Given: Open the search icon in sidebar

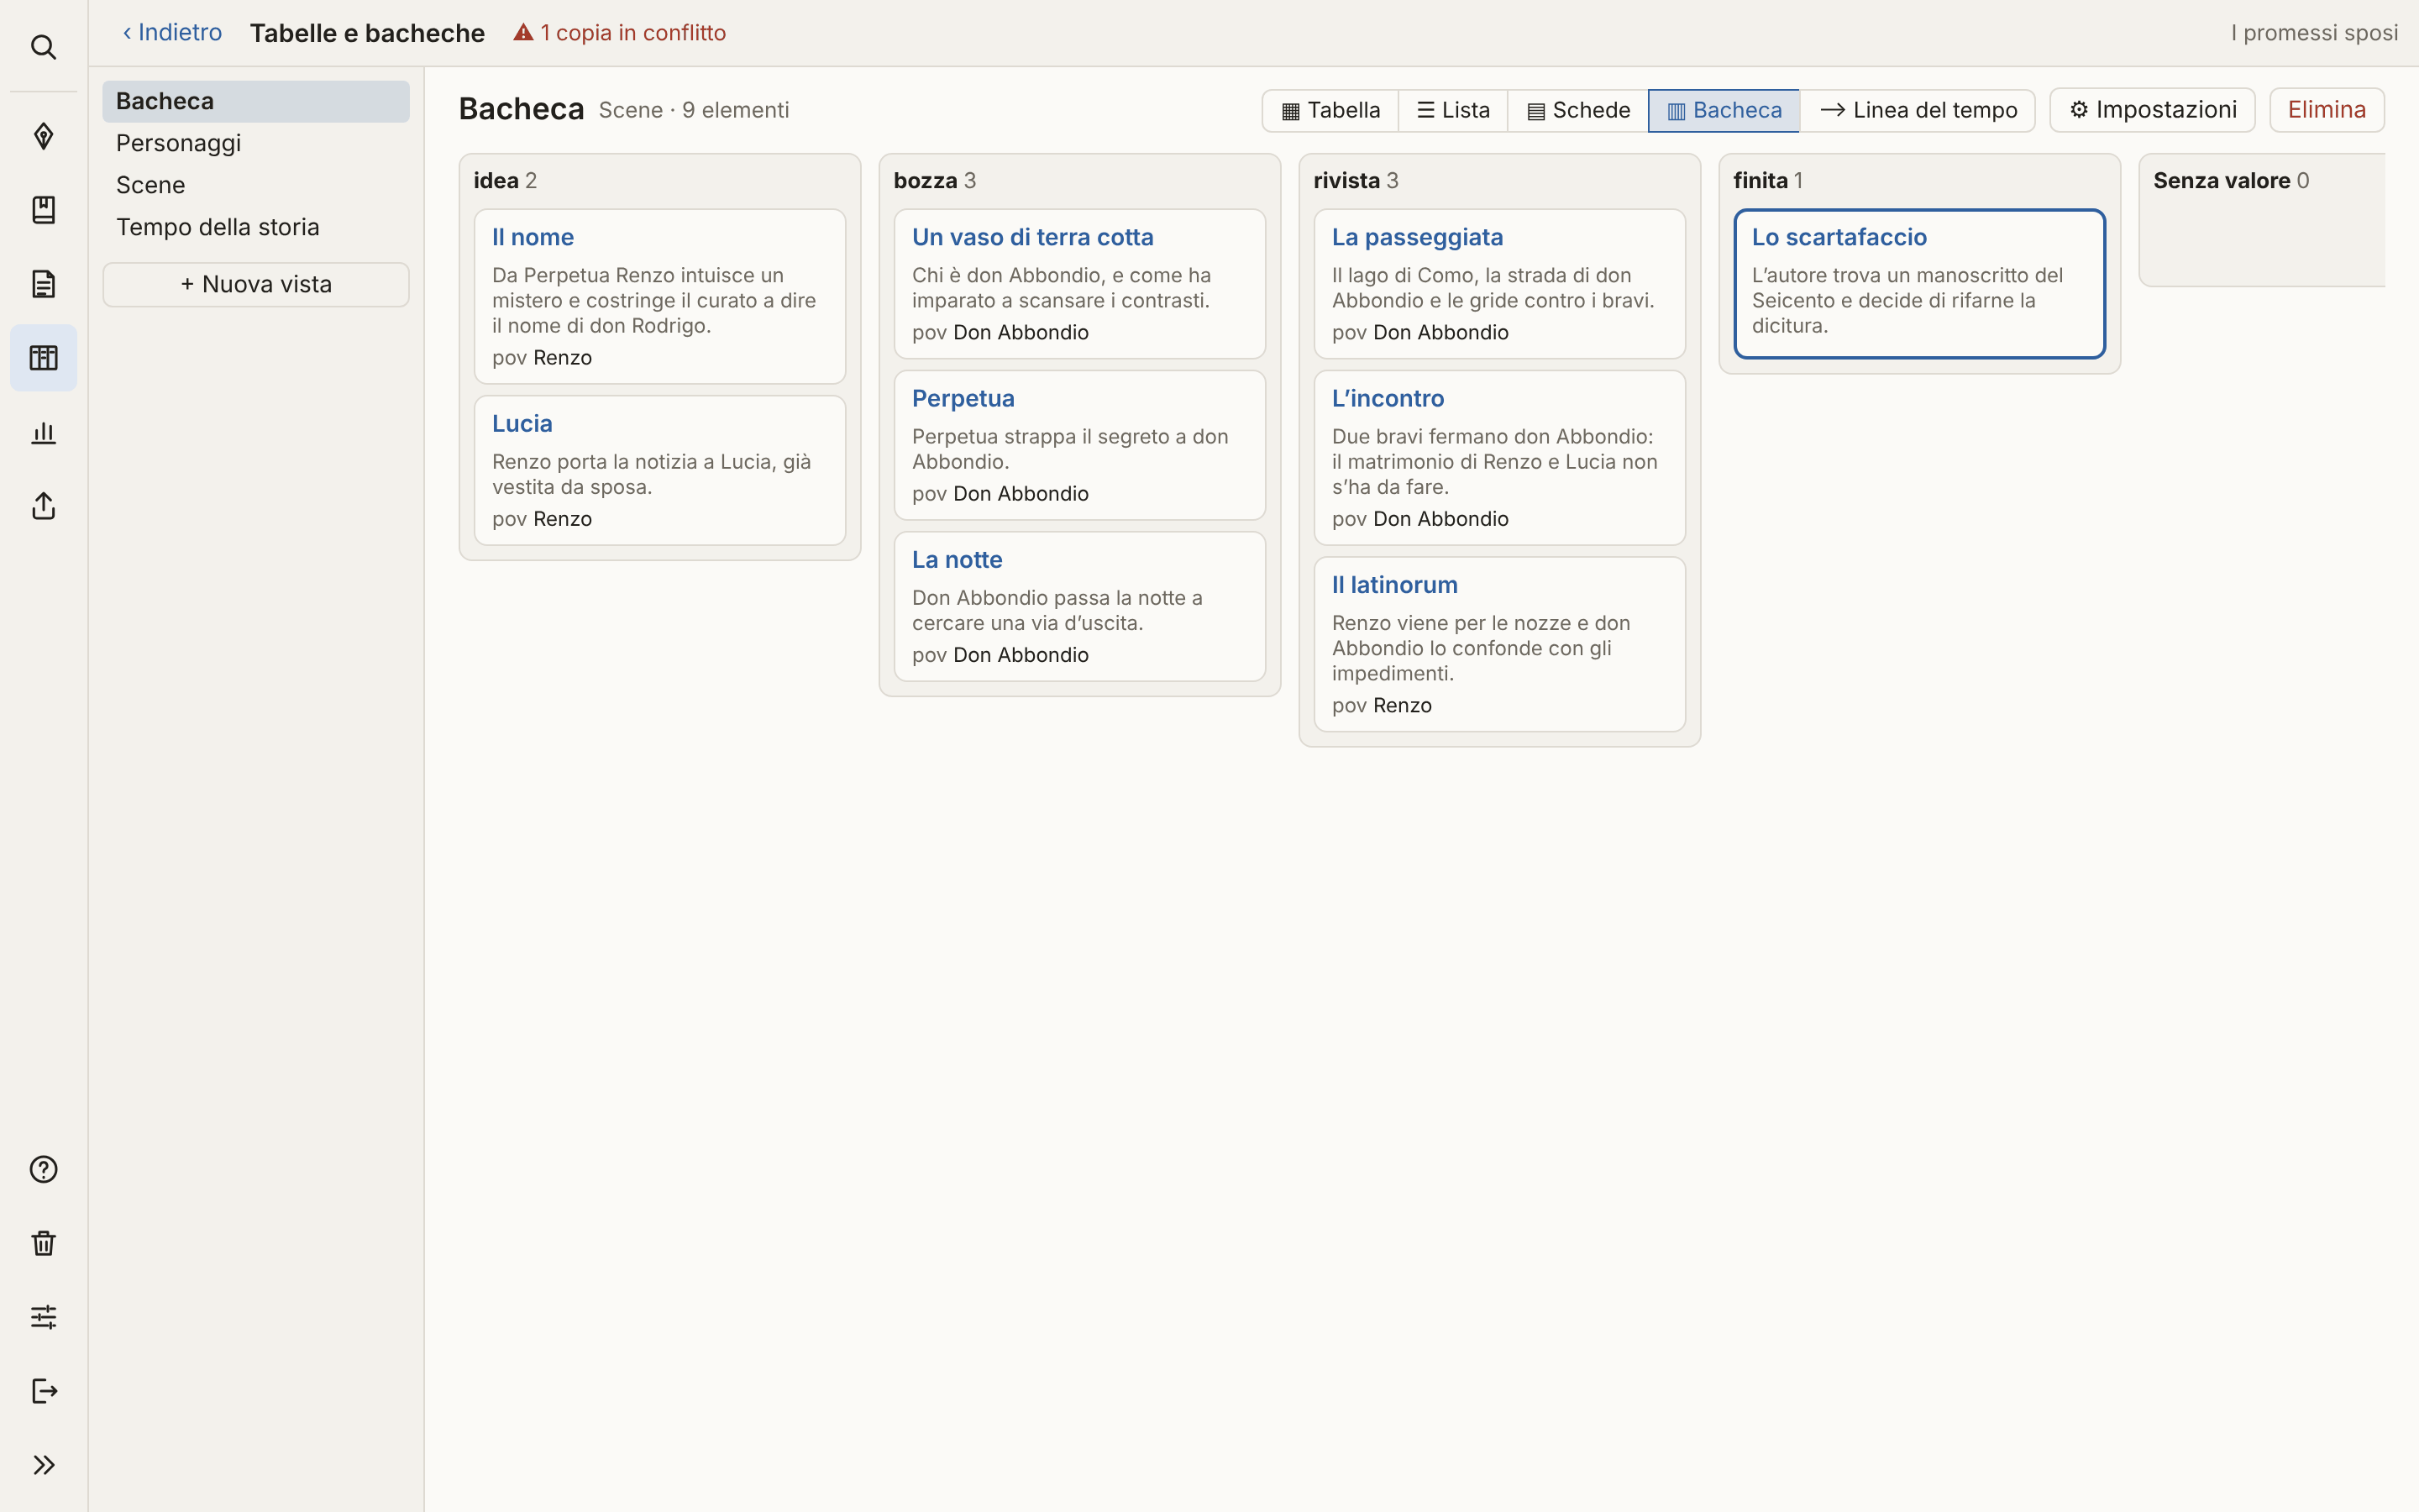Looking at the screenshot, I should 43,47.
